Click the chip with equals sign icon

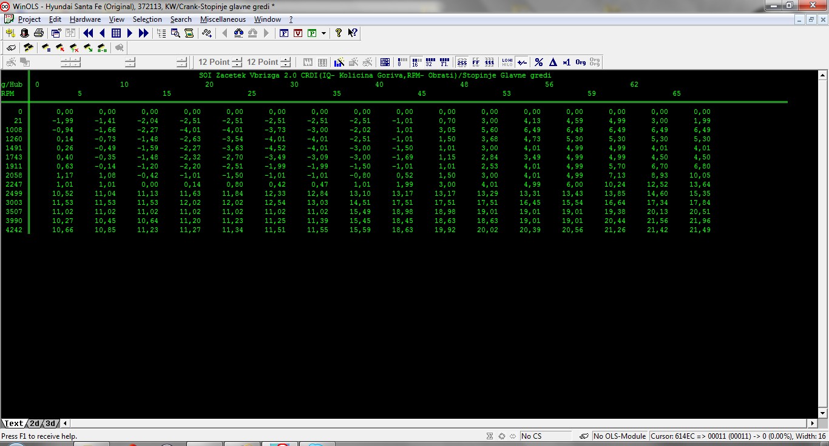pyautogui.click(x=46, y=47)
